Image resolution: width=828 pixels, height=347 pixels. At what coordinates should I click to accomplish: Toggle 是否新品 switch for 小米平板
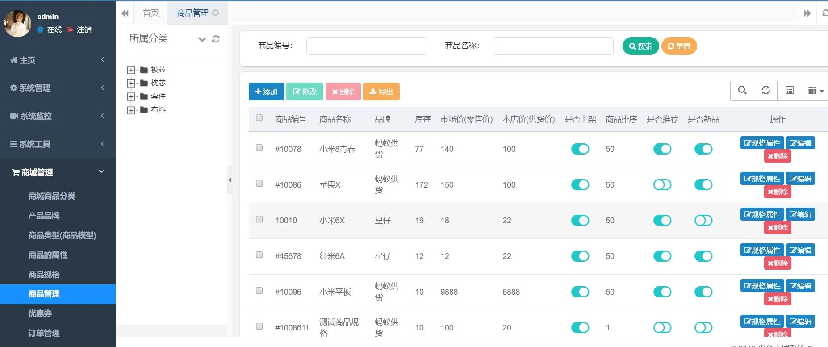coord(703,292)
